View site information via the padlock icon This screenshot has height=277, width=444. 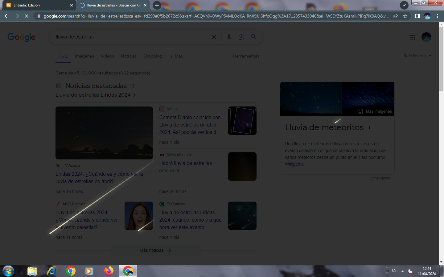tap(39, 16)
